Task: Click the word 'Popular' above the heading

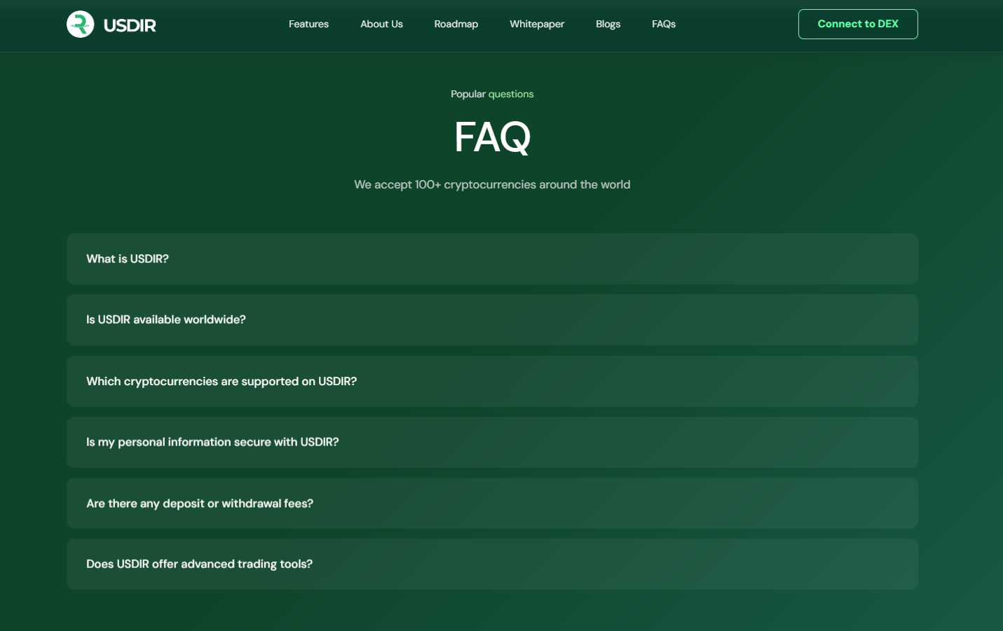Action: (x=468, y=94)
